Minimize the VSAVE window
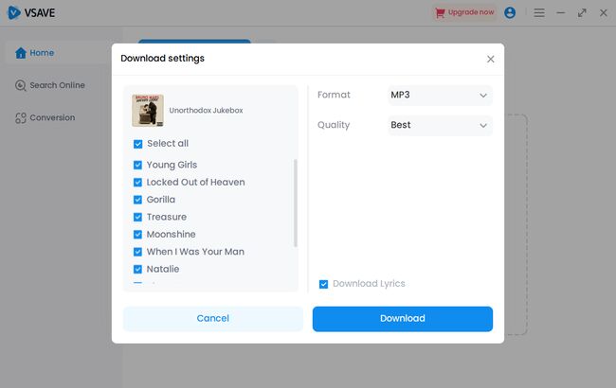This screenshot has height=388, width=616. pyautogui.click(x=561, y=13)
